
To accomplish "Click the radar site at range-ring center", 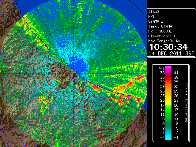I will tap(74, 73).
